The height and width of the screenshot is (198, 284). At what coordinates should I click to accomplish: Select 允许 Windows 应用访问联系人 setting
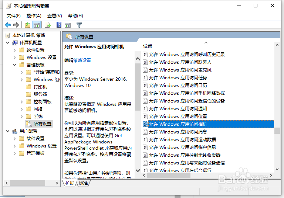(x=180, y=62)
